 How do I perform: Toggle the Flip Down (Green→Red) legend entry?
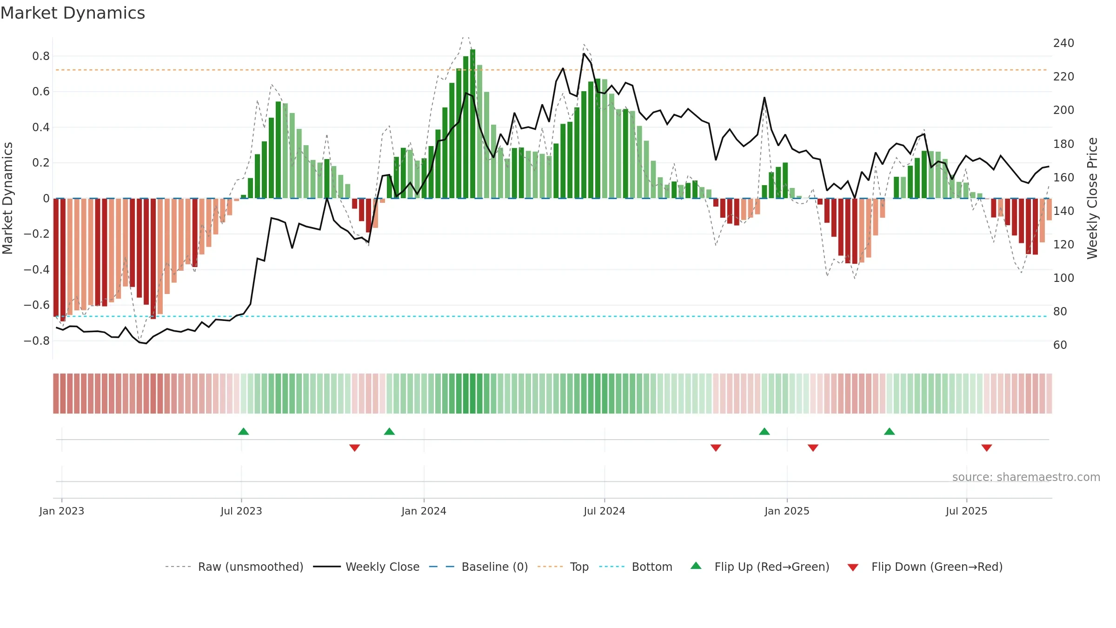point(925,567)
